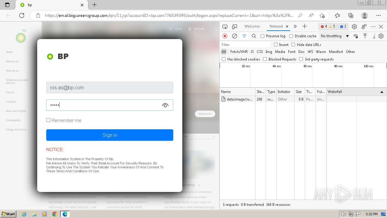387x218 pixels.
Task: Click the network Filter text box
Action: click(245, 45)
